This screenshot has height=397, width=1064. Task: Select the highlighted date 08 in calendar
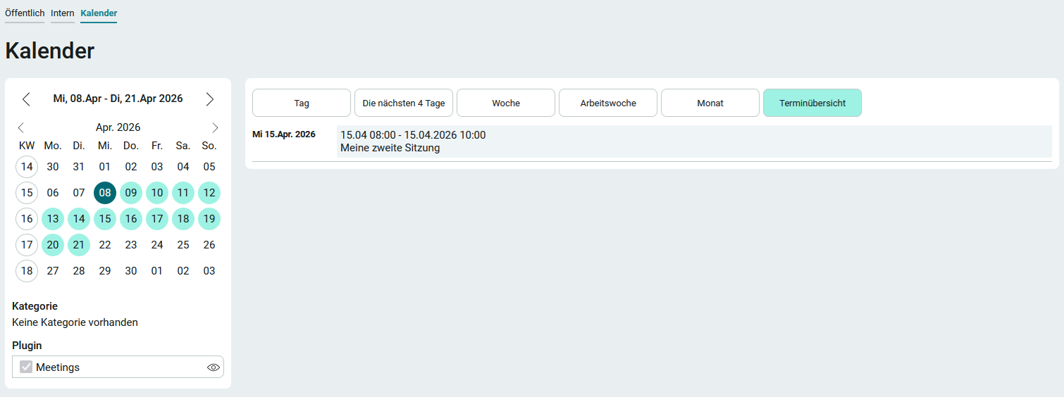tap(105, 193)
